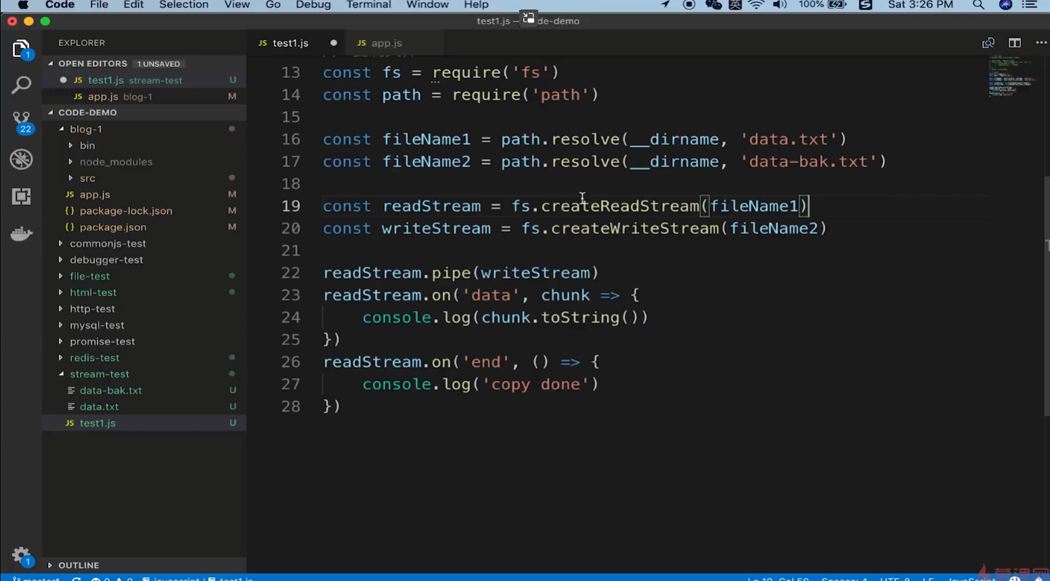Image resolution: width=1050 pixels, height=581 pixels.
Task: Open the Selection menu
Action: click(x=183, y=5)
